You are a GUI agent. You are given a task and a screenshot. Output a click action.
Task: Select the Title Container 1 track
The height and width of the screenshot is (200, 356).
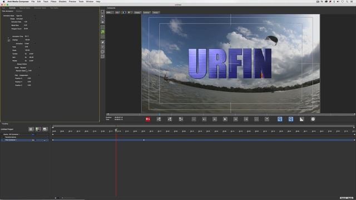[x=11, y=140]
